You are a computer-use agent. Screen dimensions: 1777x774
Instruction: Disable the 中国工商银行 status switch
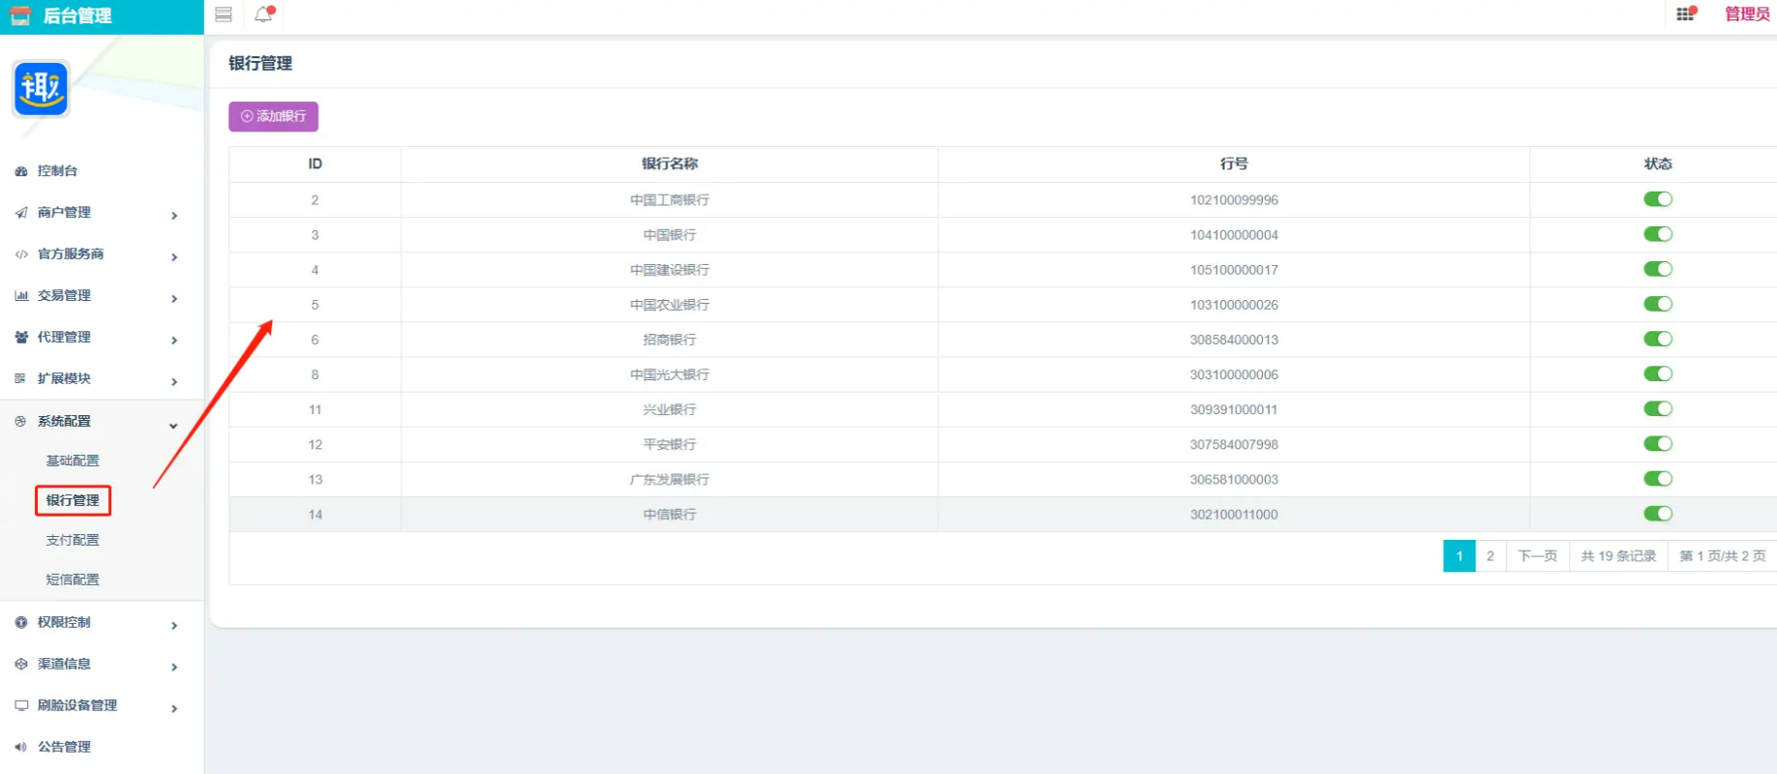(x=1658, y=199)
